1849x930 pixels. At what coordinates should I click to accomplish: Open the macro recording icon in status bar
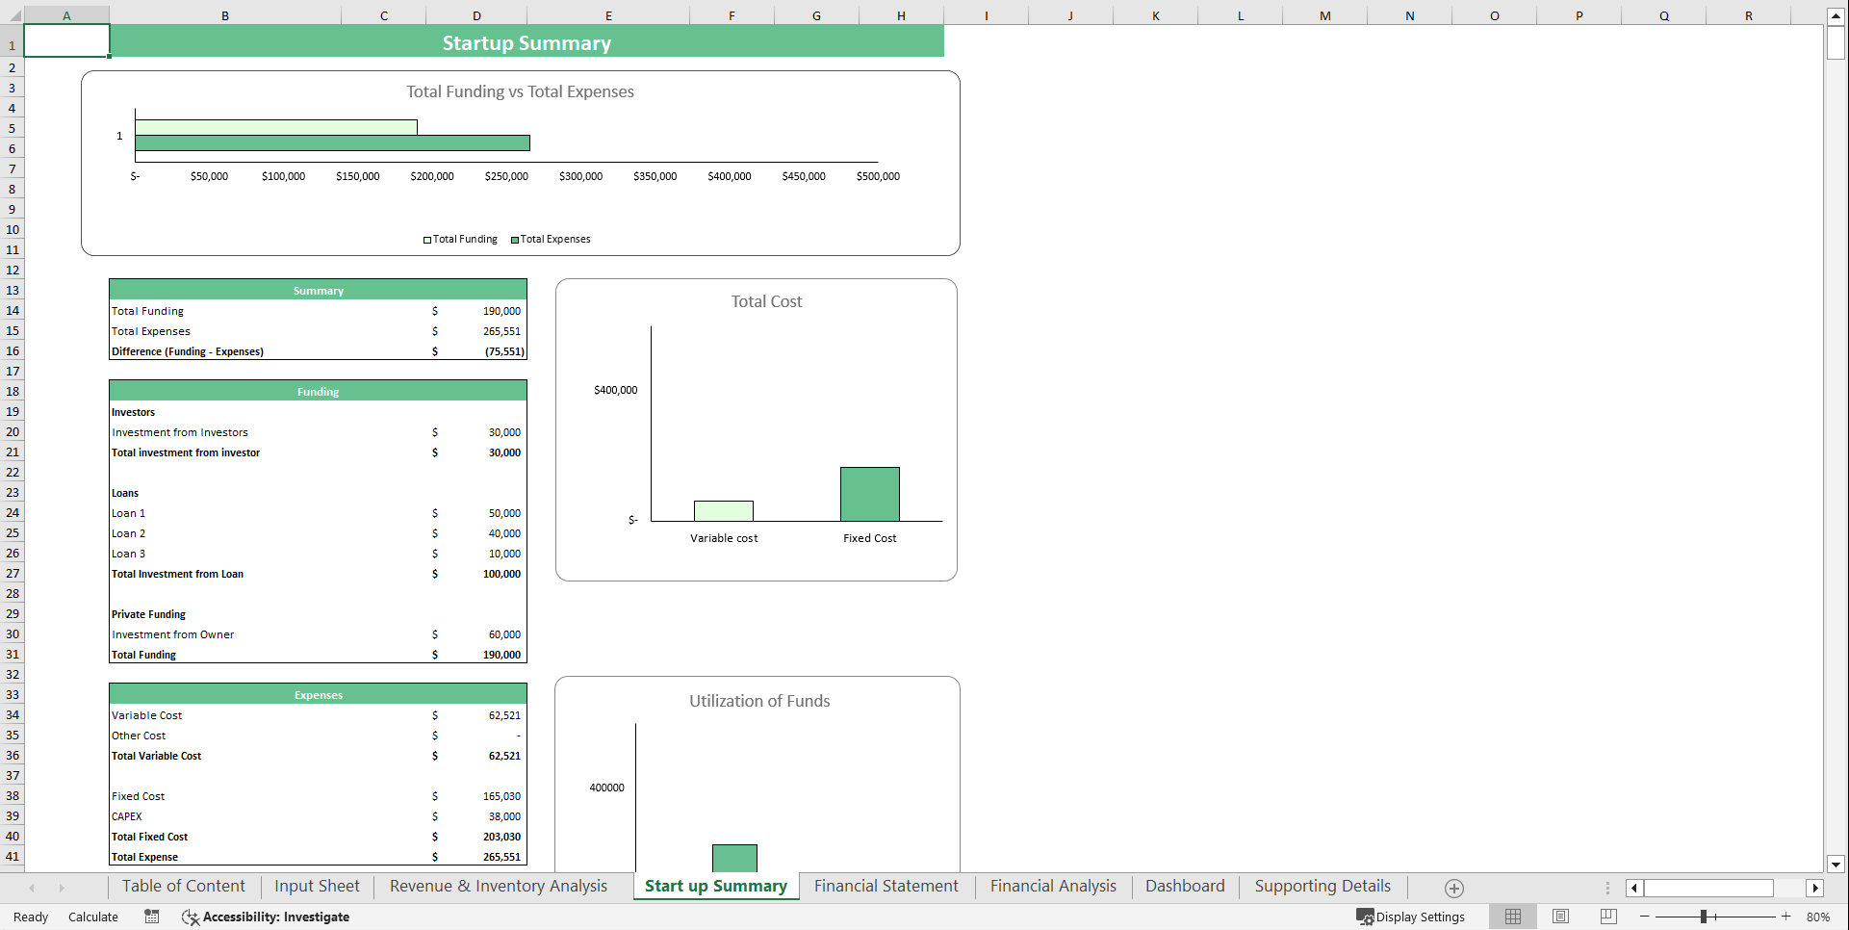pos(151,917)
